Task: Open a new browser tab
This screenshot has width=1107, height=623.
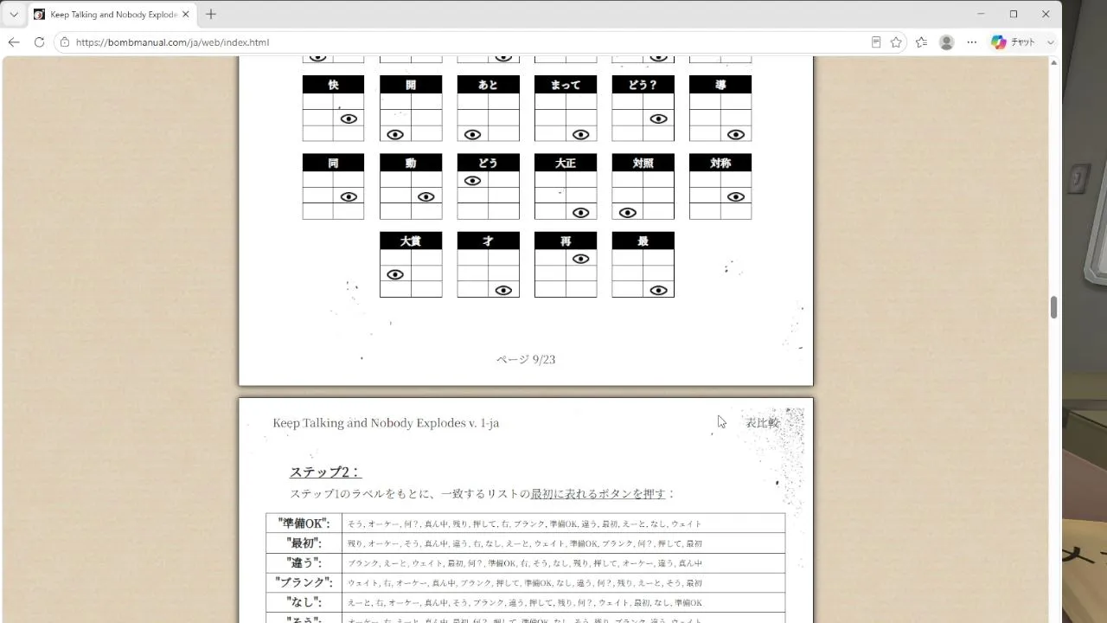Action: click(x=211, y=14)
